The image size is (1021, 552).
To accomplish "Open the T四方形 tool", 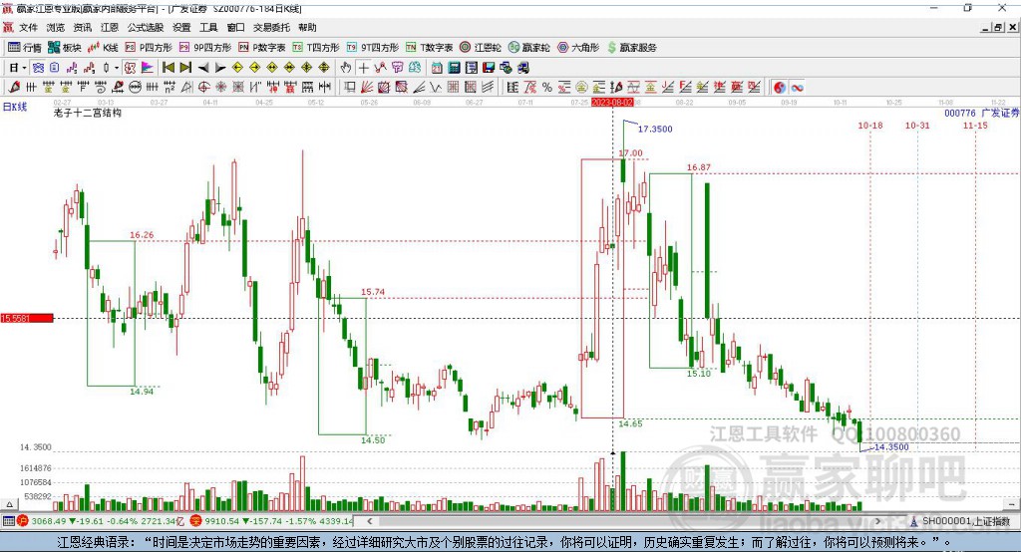I will [316, 48].
